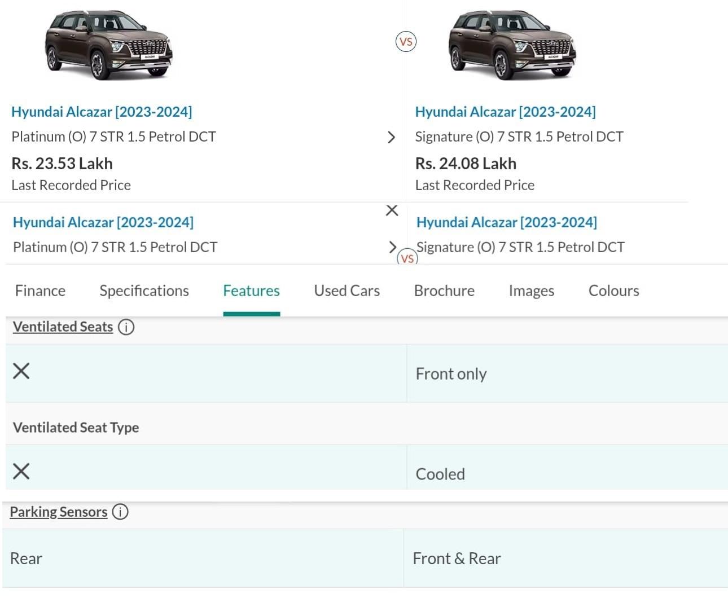This screenshot has height=598, width=728.
Task: Click the Cooled value
Action: (x=440, y=474)
